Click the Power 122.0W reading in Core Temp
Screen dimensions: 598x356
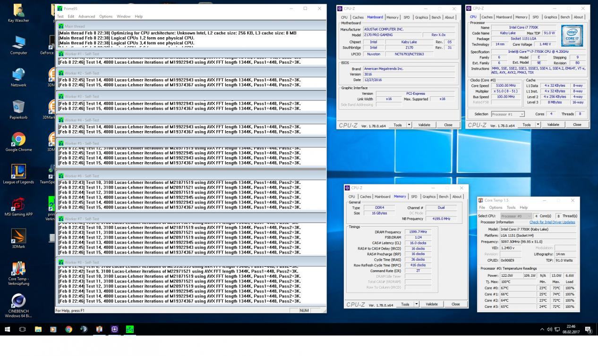[x=511, y=275]
